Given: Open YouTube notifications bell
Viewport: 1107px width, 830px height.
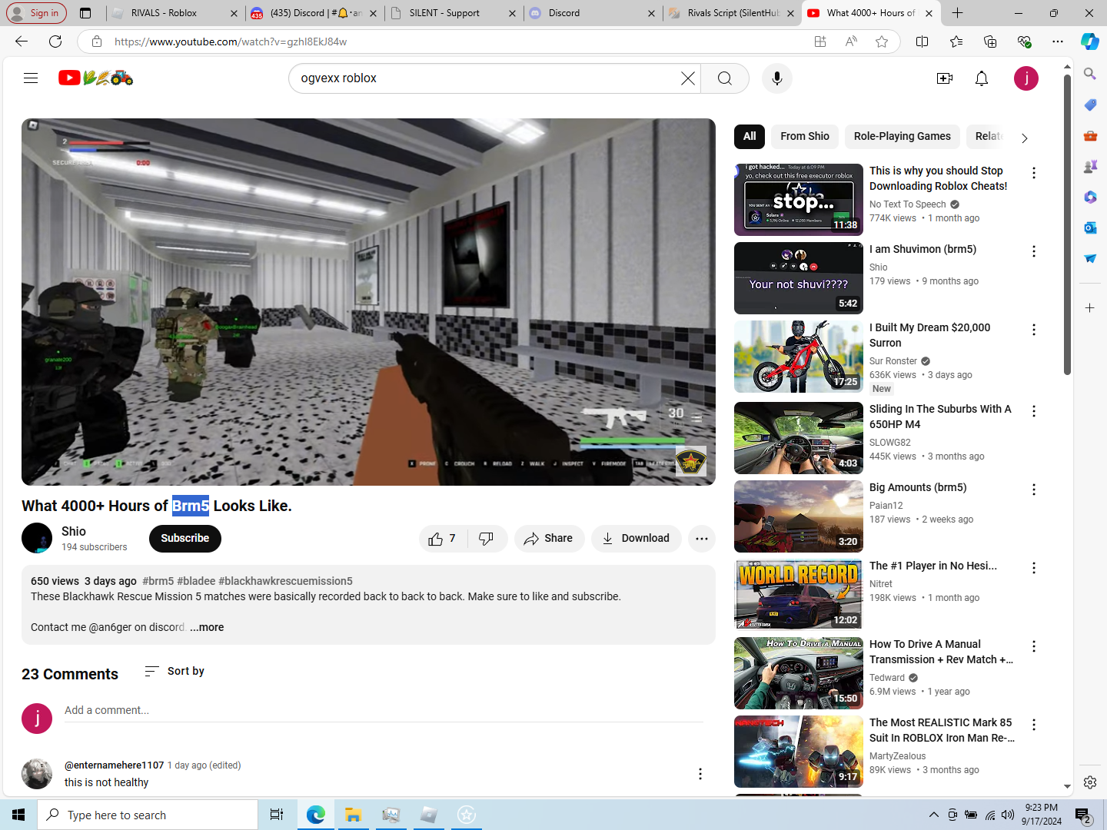Looking at the screenshot, I should point(982,78).
